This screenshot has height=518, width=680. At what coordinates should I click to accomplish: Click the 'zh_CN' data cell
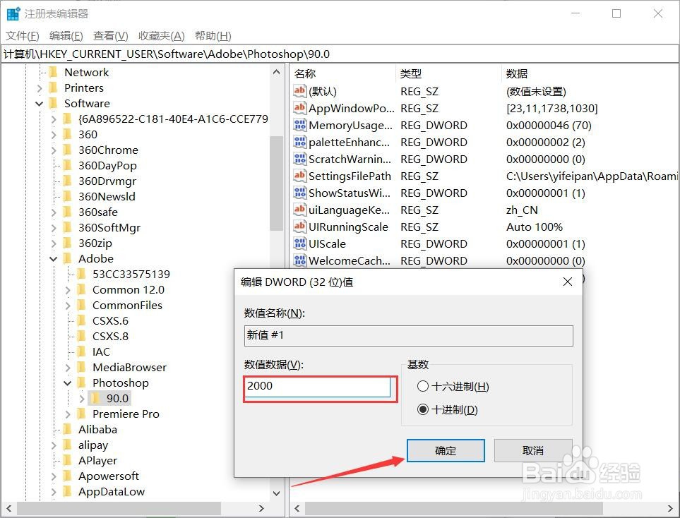(522, 210)
